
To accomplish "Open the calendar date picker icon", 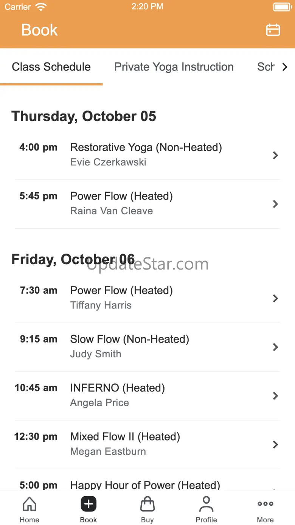I will (x=273, y=30).
